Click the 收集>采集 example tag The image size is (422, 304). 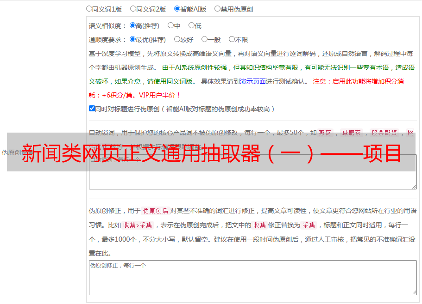(138, 225)
